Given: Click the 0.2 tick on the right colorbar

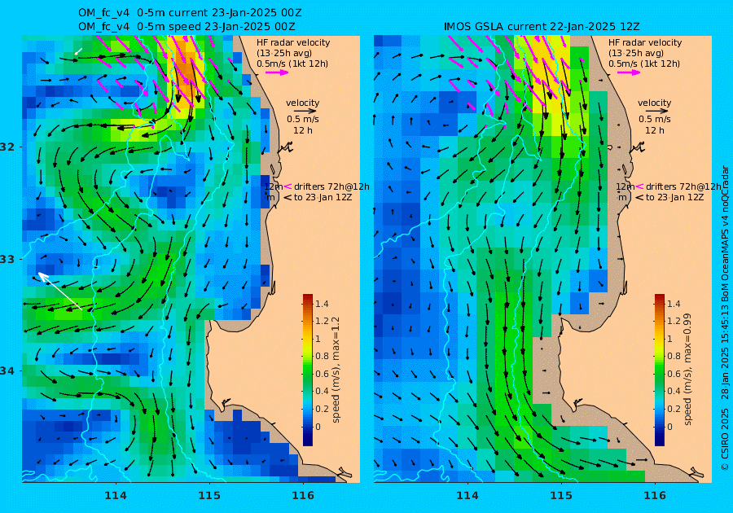Looking at the screenshot, I should (674, 409).
